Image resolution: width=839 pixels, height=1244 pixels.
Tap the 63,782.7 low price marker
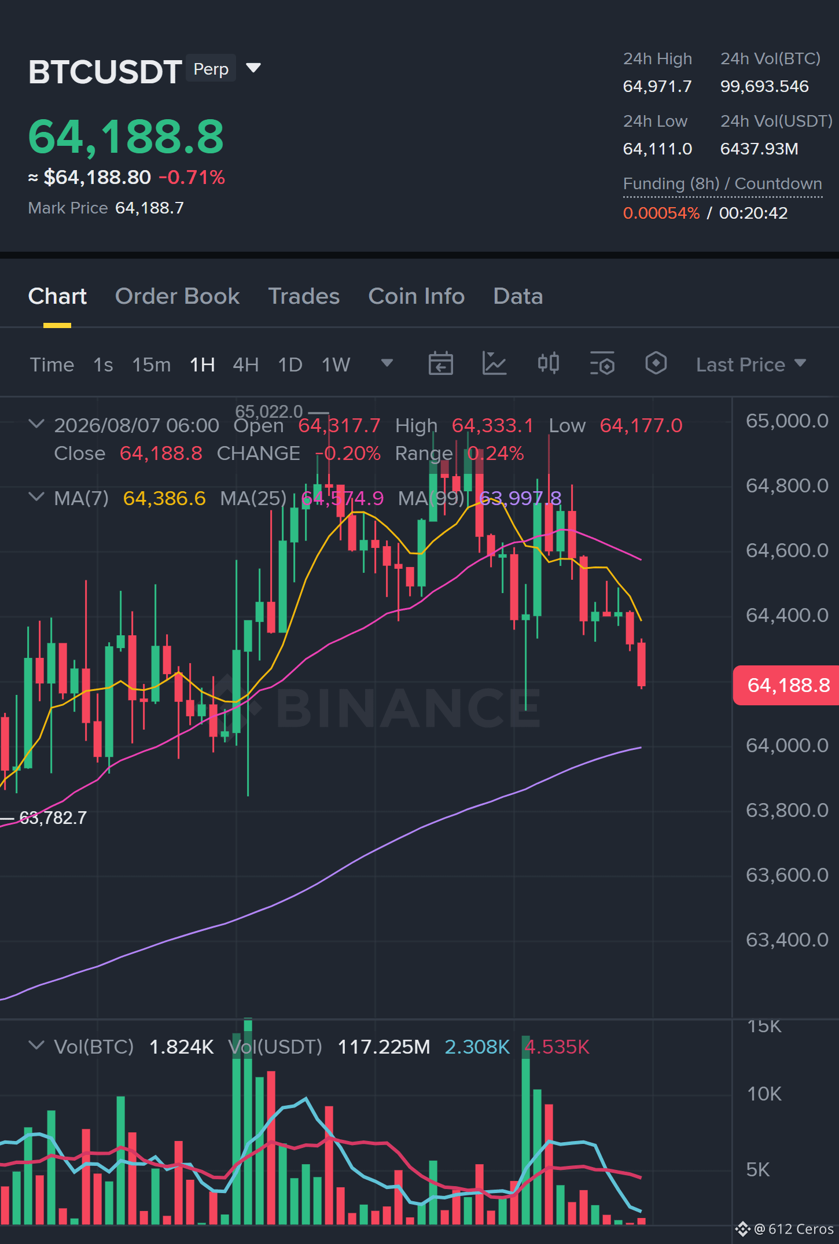tap(53, 818)
